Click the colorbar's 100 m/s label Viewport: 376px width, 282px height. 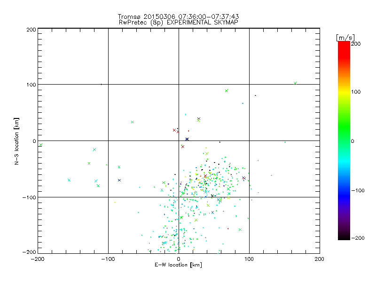tap(356, 92)
